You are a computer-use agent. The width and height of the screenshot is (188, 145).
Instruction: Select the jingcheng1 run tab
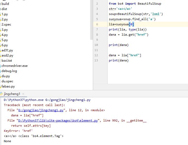(x=12, y=94)
